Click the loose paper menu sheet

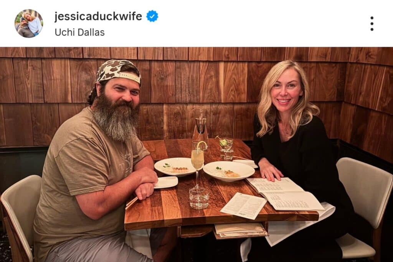coord(243,206)
